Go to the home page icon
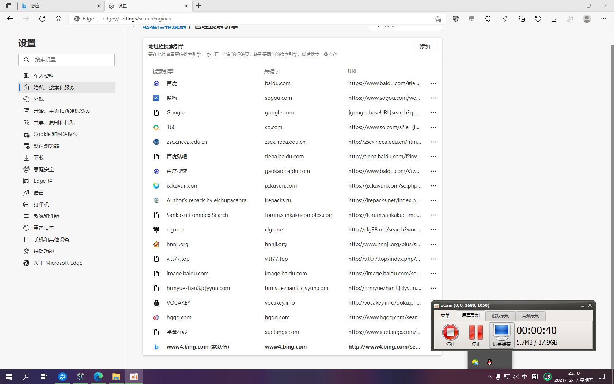 (x=58, y=19)
